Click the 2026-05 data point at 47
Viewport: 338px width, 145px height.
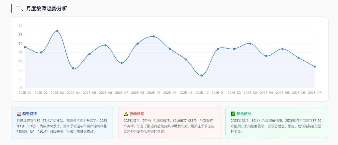tap(283, 49)
